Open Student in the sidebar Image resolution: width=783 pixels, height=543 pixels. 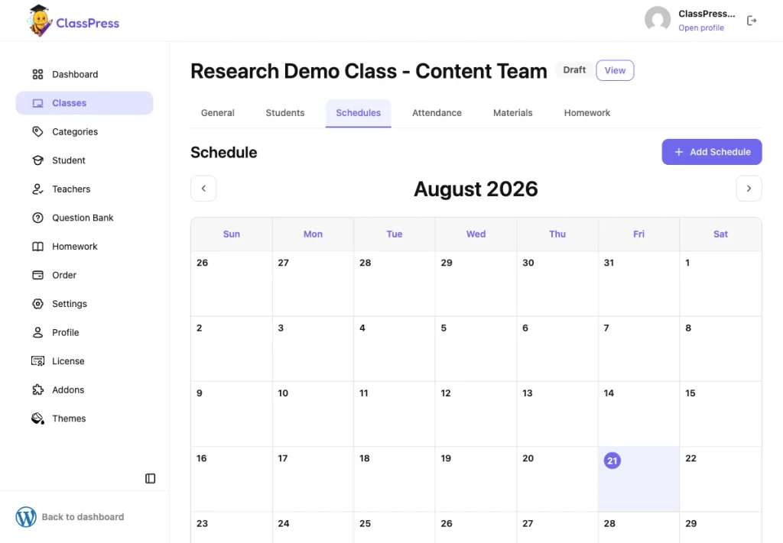[84, 160]
